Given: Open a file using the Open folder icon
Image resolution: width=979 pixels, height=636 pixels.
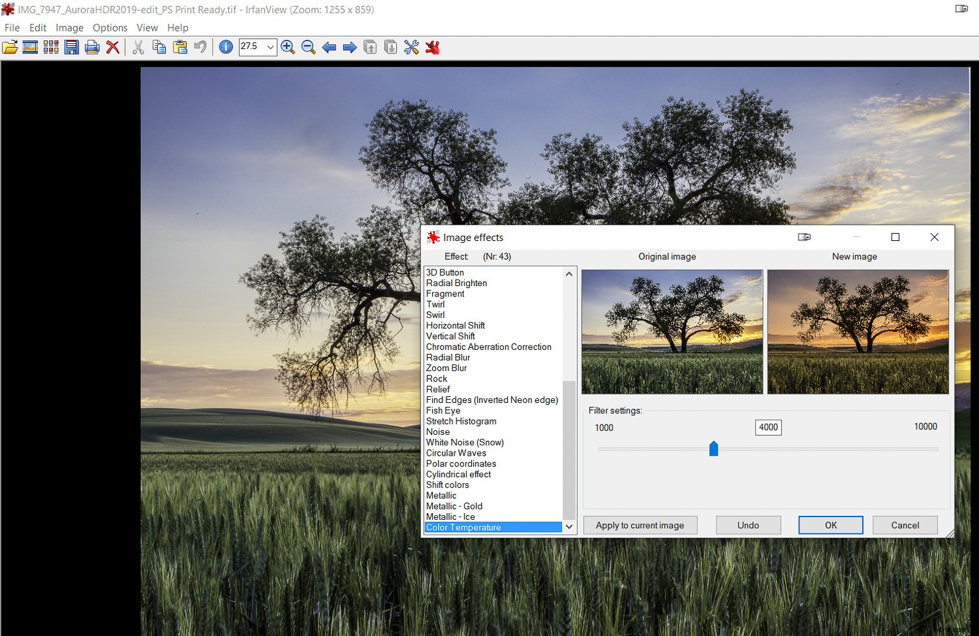Looking at the screenshot, I should 10,46.
